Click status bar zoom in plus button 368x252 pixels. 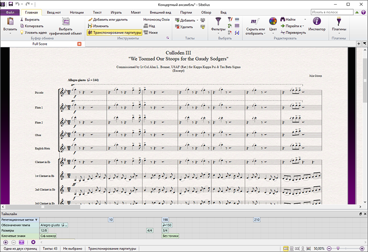362,248
